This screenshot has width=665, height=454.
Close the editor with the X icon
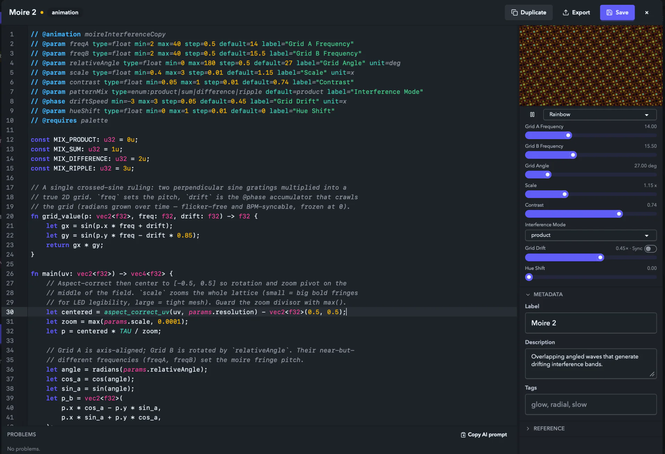(647, 12)
